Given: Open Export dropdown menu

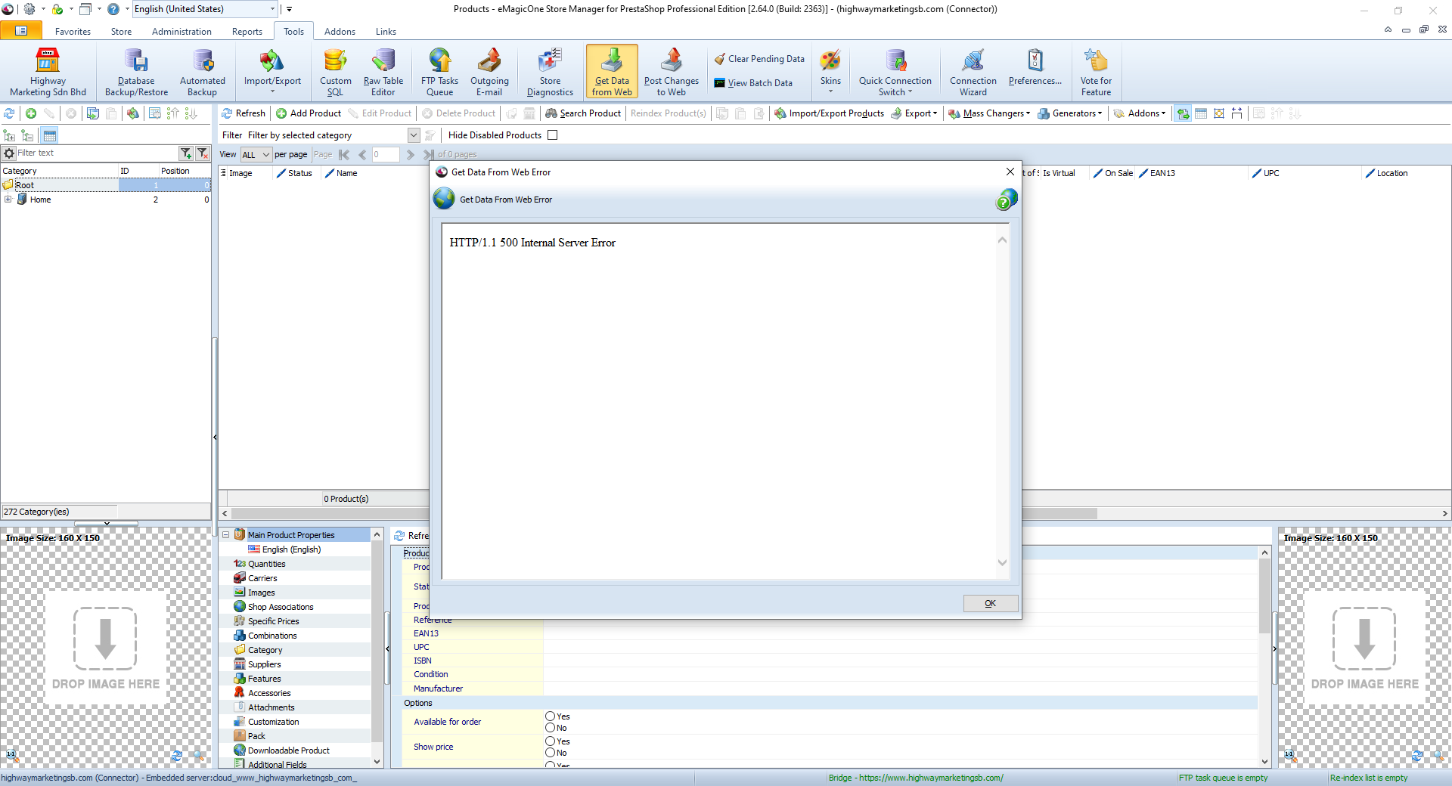Looking at the screenshot, I should pos(915,113).
